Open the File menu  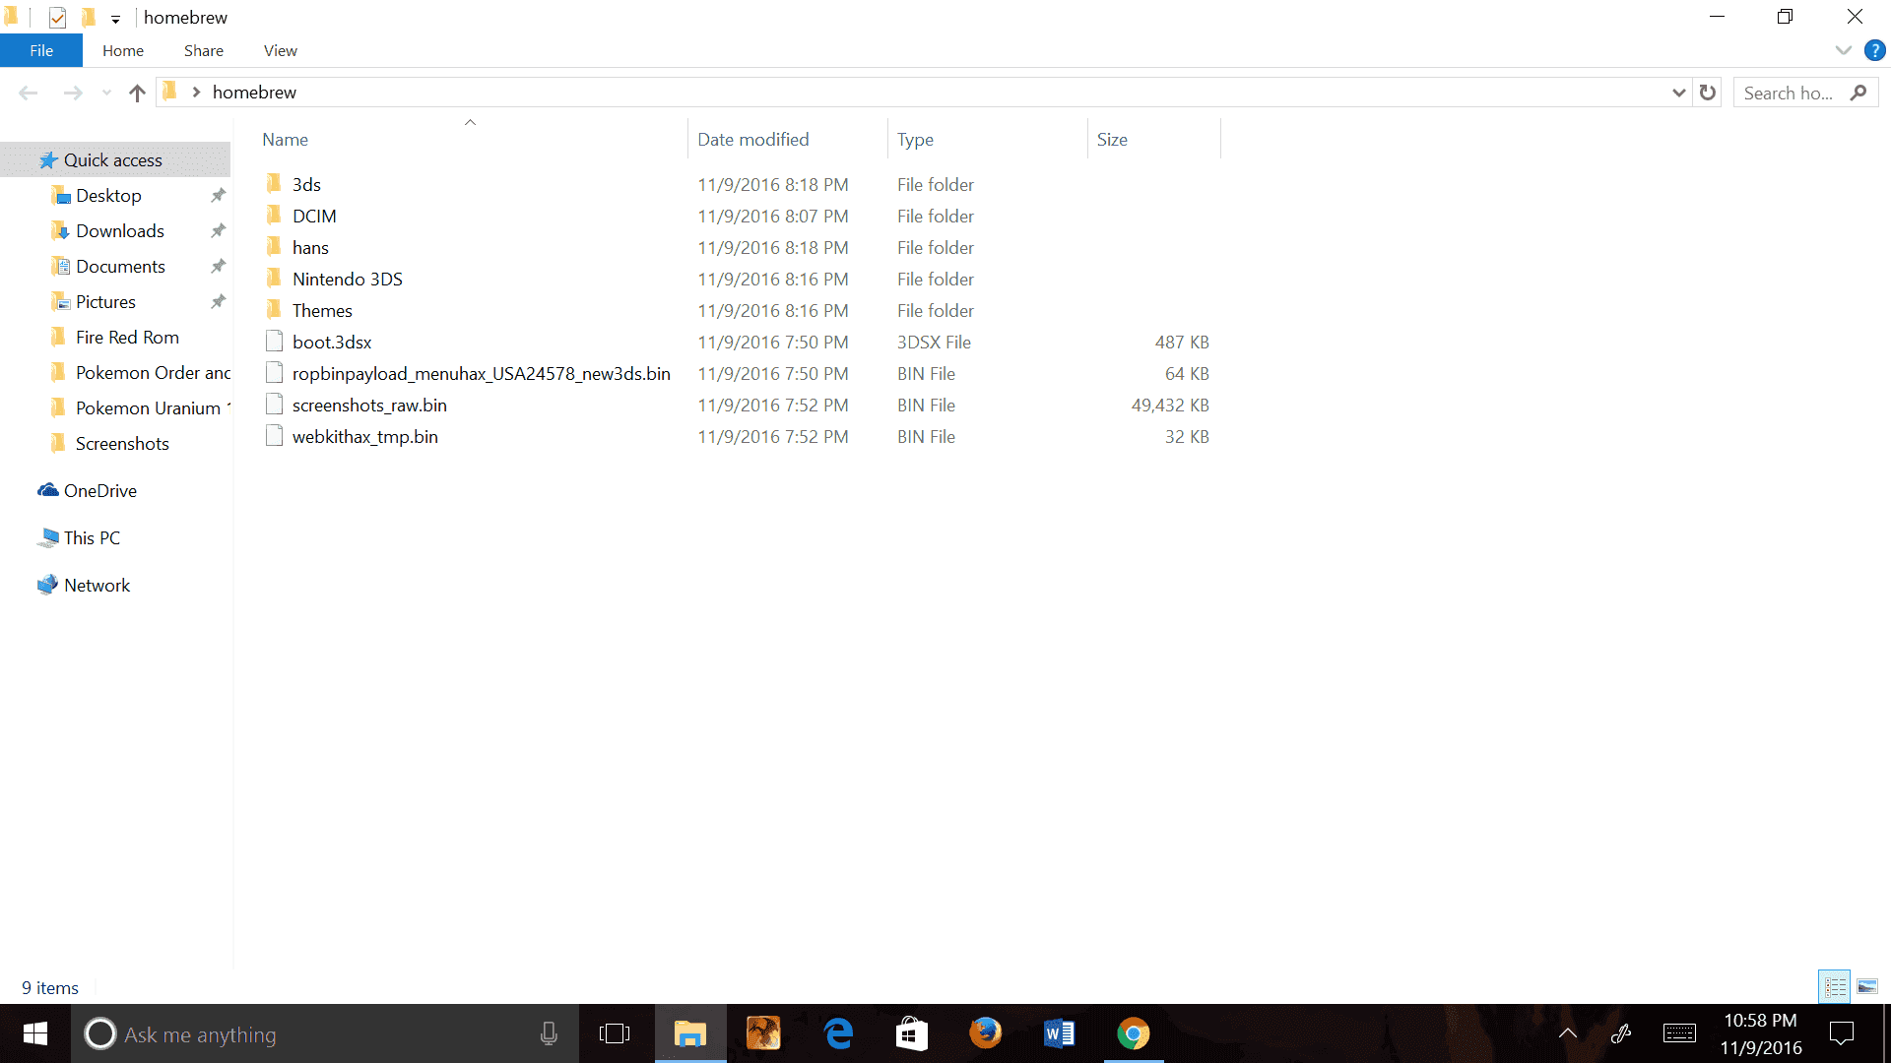[x=41, y=50]
